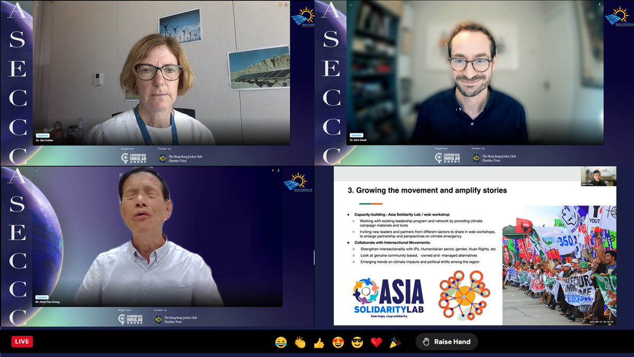Send the thumbs up reaction

coord(319,342)
